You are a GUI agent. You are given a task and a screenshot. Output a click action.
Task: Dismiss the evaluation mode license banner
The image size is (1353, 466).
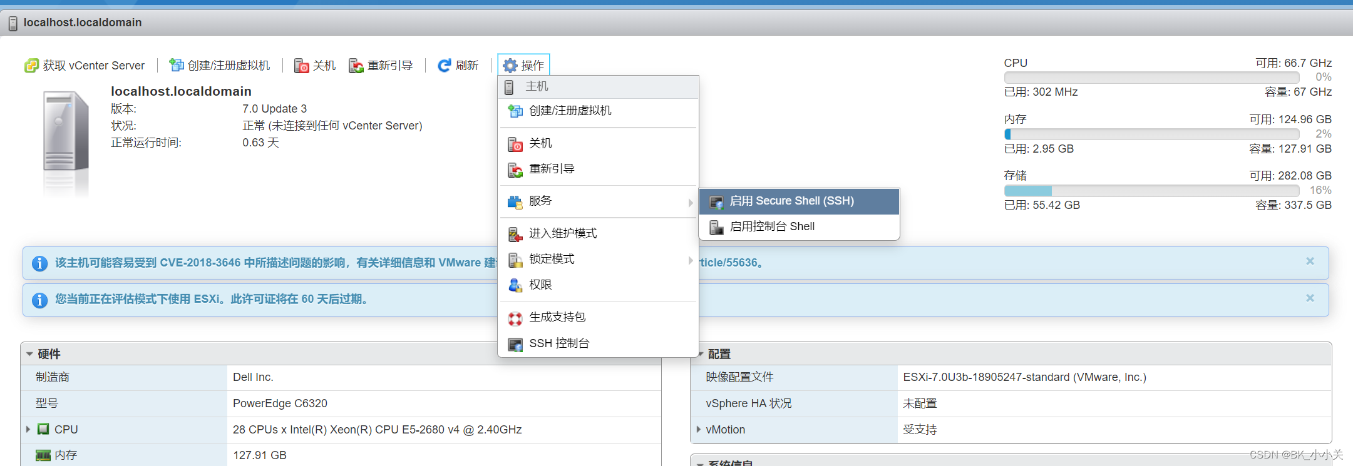[1310, 298]
